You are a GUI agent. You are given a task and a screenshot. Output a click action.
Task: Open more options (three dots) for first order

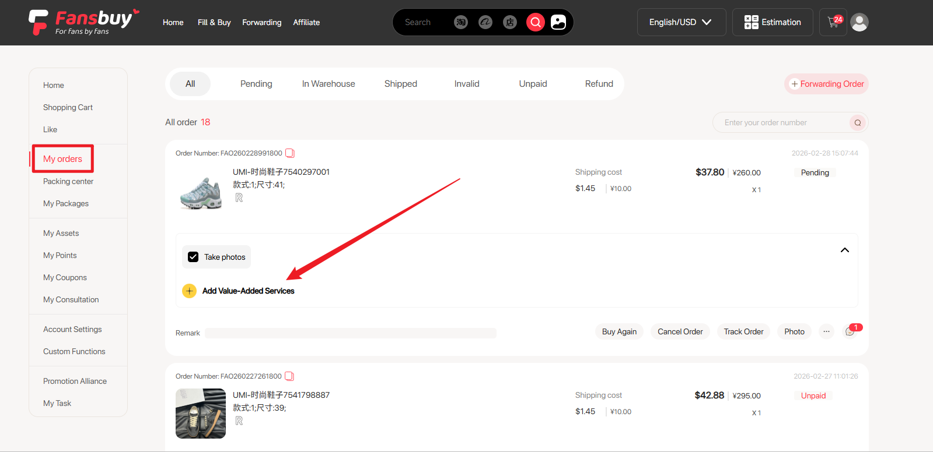click(826, 331)
